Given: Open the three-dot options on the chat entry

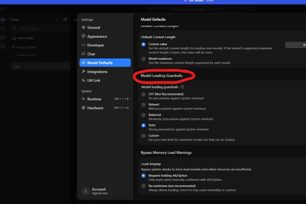Looking at the screenshot, I should [65, 66].
